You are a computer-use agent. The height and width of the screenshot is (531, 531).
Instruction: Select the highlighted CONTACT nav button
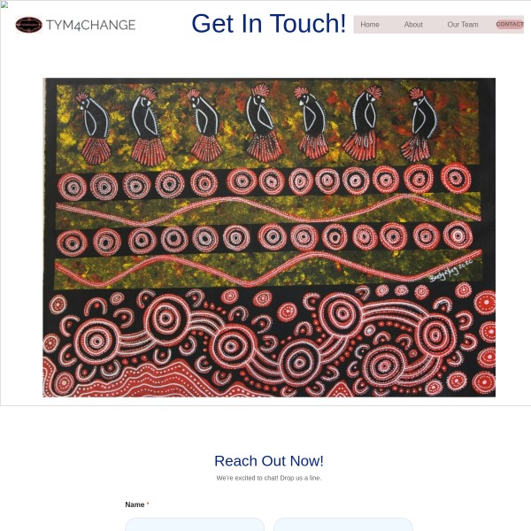coord(510,25)
